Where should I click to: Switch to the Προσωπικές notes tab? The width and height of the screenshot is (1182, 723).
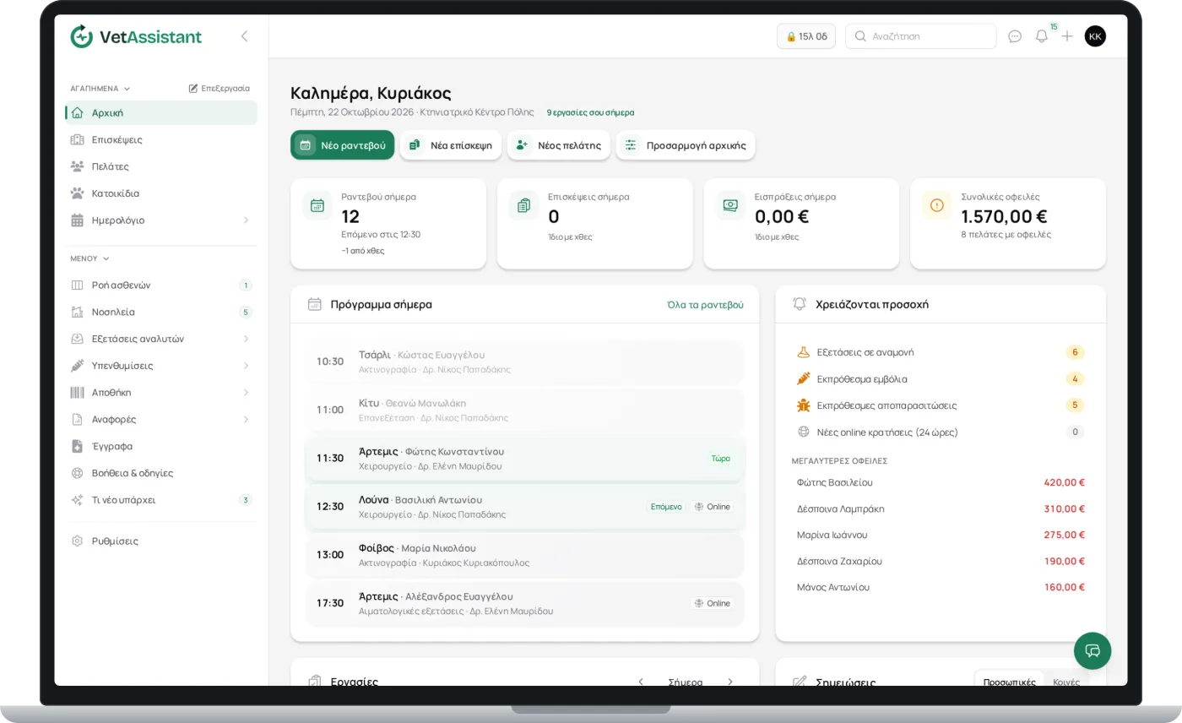(x=1009, y=682)
